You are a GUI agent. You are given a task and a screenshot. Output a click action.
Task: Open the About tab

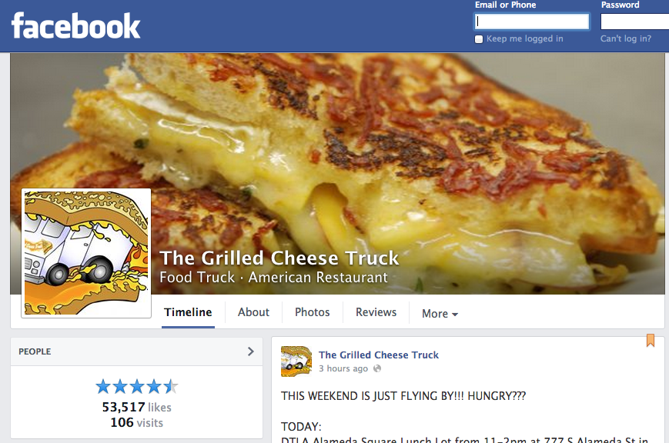coord(253,312)
